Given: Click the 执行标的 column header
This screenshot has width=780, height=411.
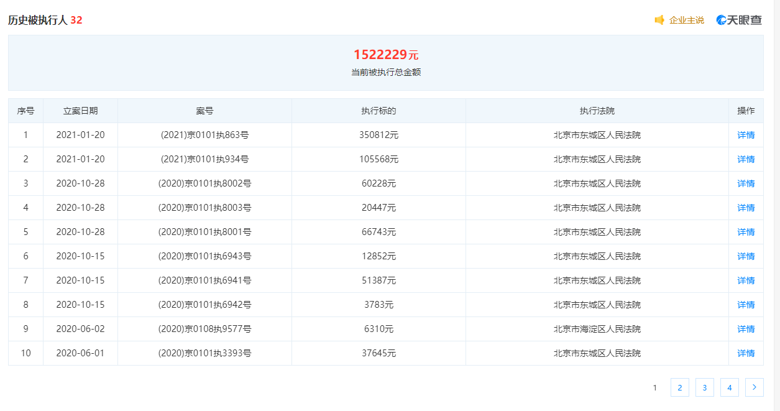Looking at the screenshot, I should (379, 111).
